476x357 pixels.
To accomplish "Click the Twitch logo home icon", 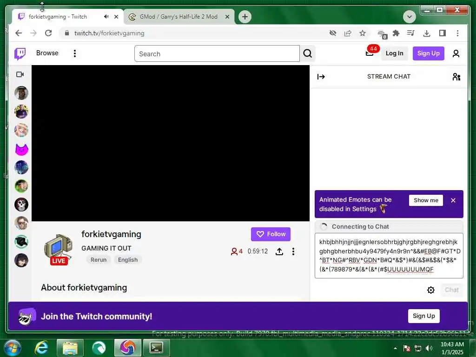I will [x=20, y=54].
